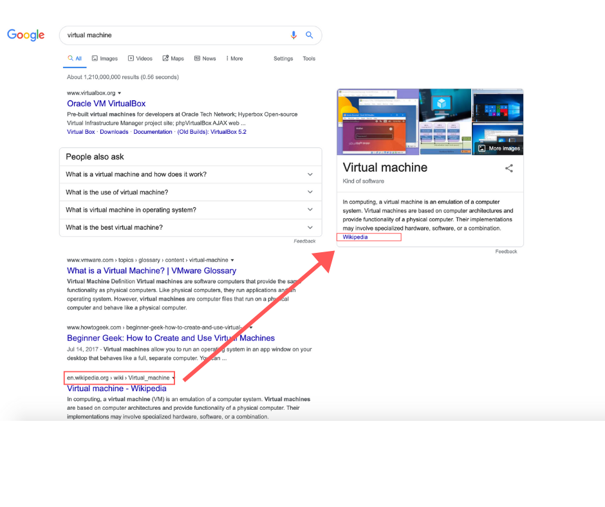Open dropdown arrow next to www.virtualbox.org
Viewport: 605px width, 507px height.
point(119,93)
